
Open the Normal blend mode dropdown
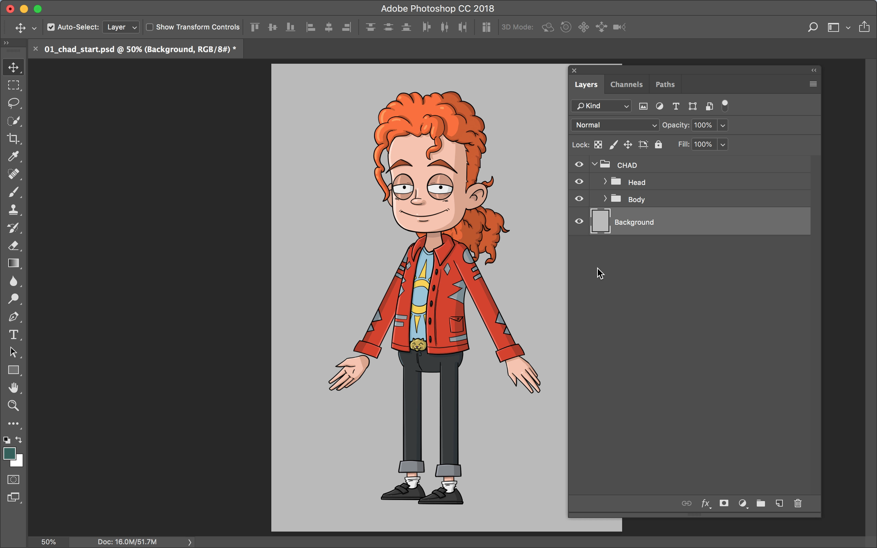click(x=615, y=125)
